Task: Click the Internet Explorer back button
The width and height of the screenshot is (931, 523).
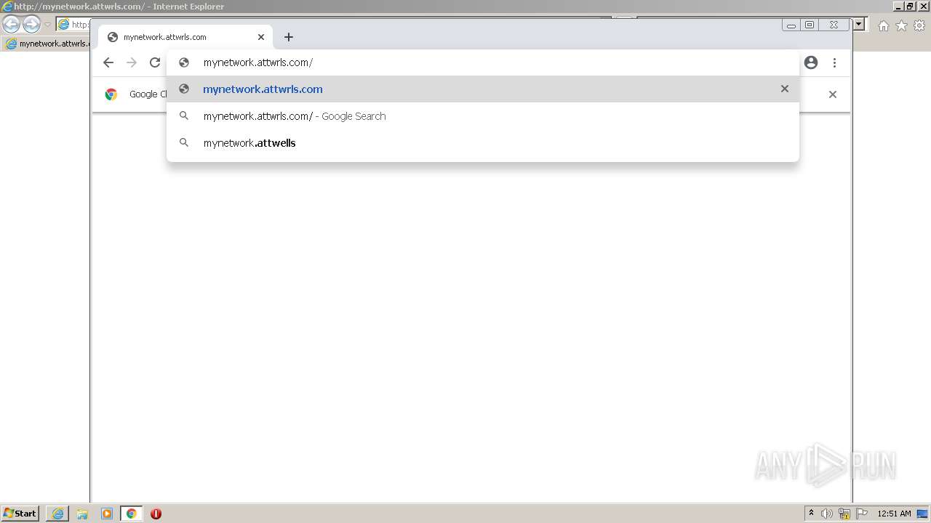Action: click(x=12, y=25)
